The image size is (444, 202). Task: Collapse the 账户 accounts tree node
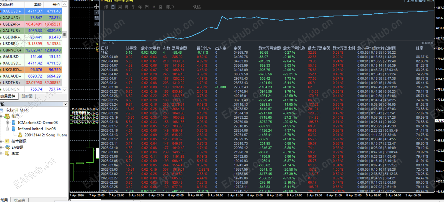click(x=1, y=116)
